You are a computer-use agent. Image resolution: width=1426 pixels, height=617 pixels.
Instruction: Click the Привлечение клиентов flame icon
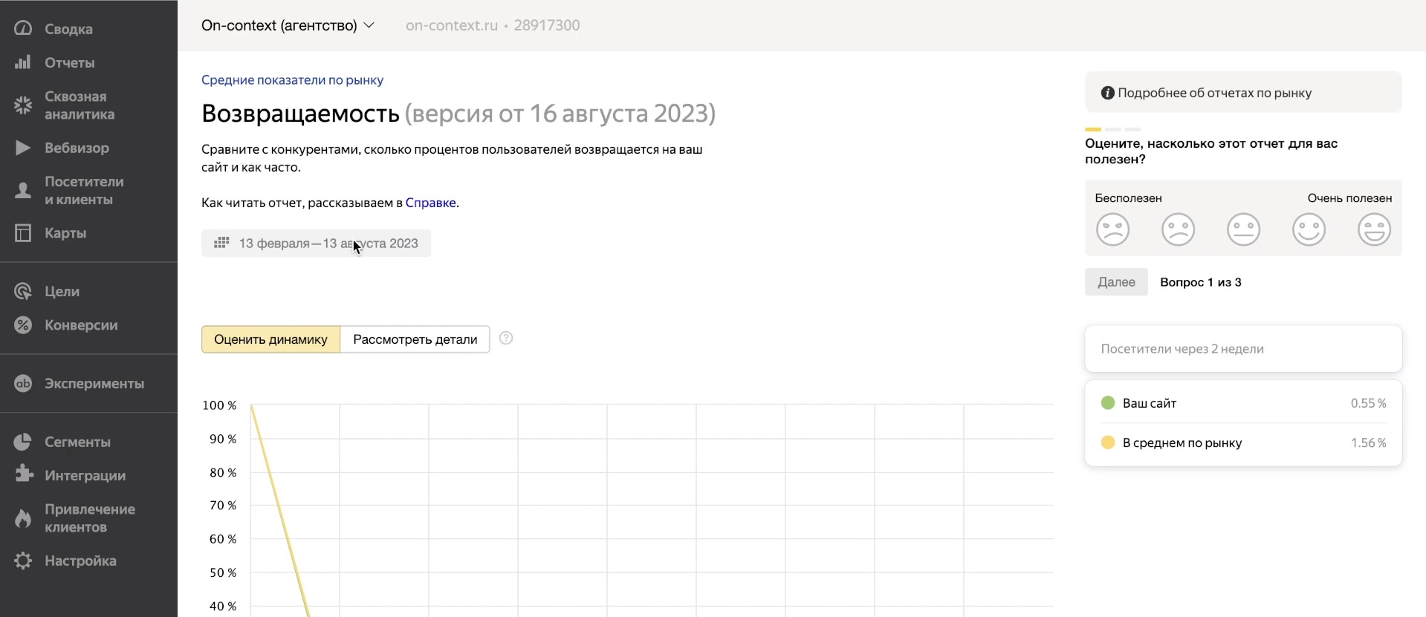(23, 518)
